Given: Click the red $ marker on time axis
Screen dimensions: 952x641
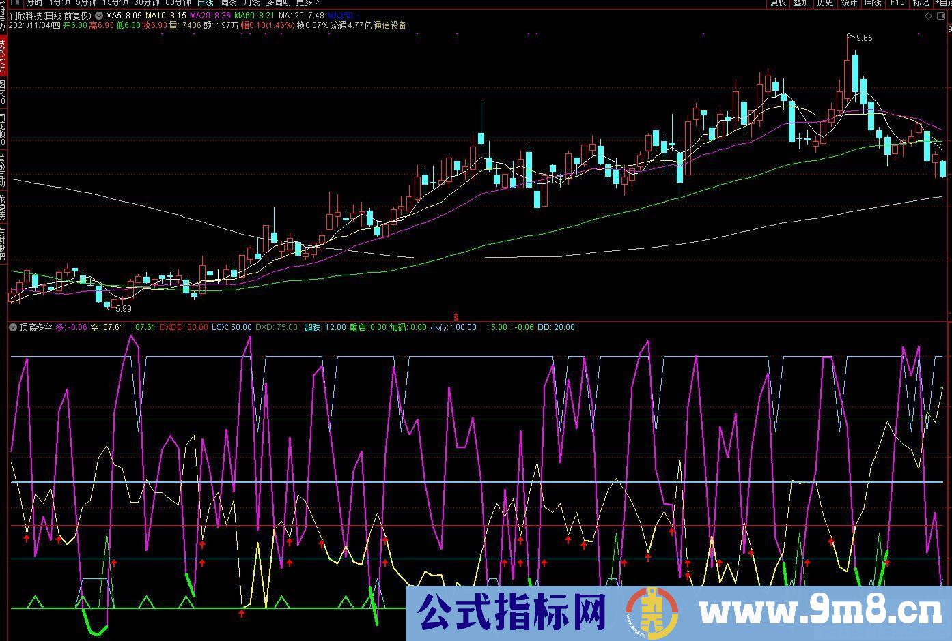Looking at the screenshot, I should click(456, 316).
